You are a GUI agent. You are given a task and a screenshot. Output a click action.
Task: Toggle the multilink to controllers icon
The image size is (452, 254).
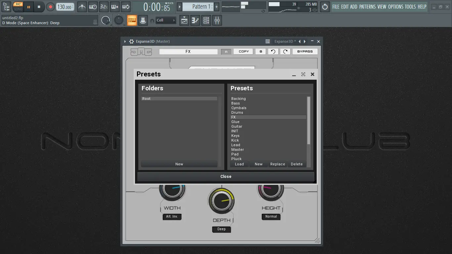(143, 21)
